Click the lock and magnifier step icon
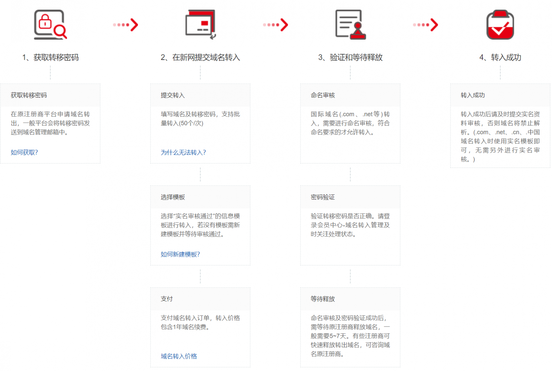 [x=50, y=24]
